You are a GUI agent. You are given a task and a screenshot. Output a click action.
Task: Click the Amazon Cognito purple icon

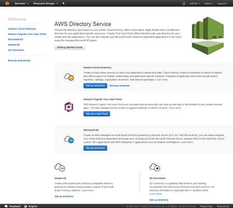tap(69, 107)
